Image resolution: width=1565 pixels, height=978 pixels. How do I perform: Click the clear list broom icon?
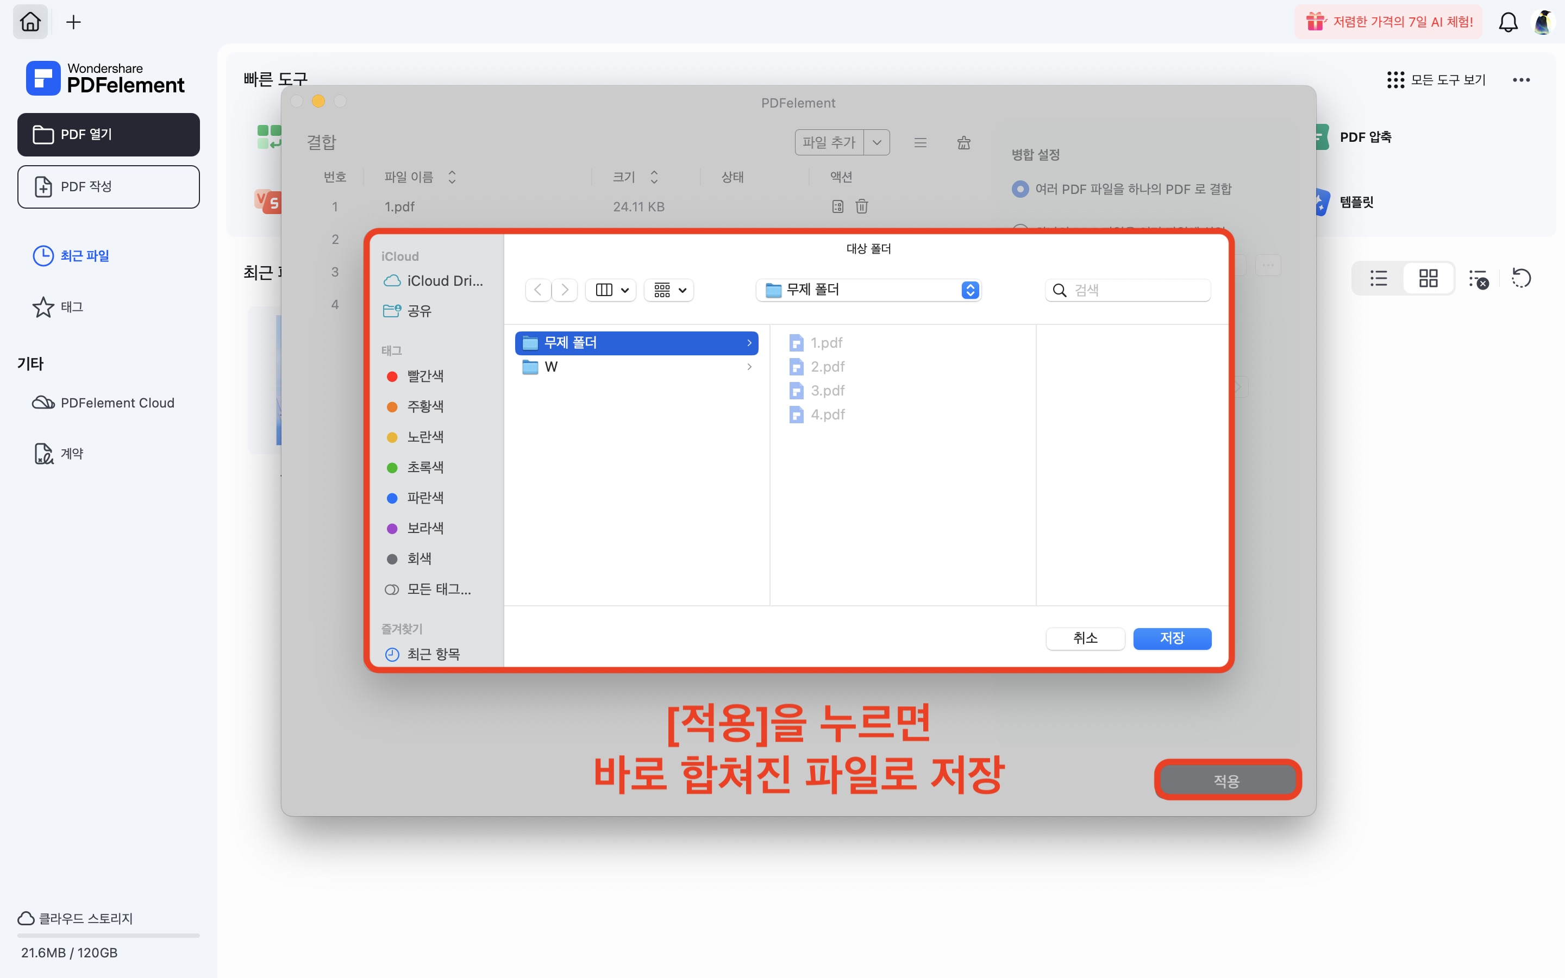(x=963, y=142)
